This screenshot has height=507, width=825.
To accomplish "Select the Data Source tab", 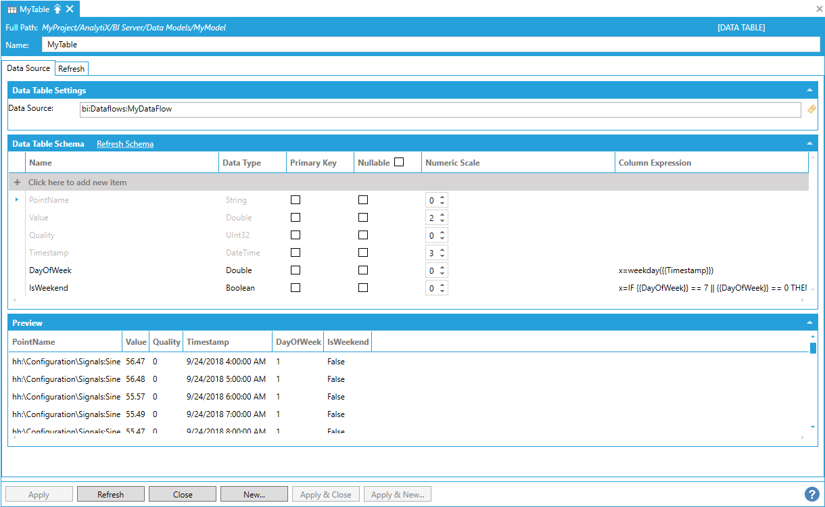I will click(28, 68).
